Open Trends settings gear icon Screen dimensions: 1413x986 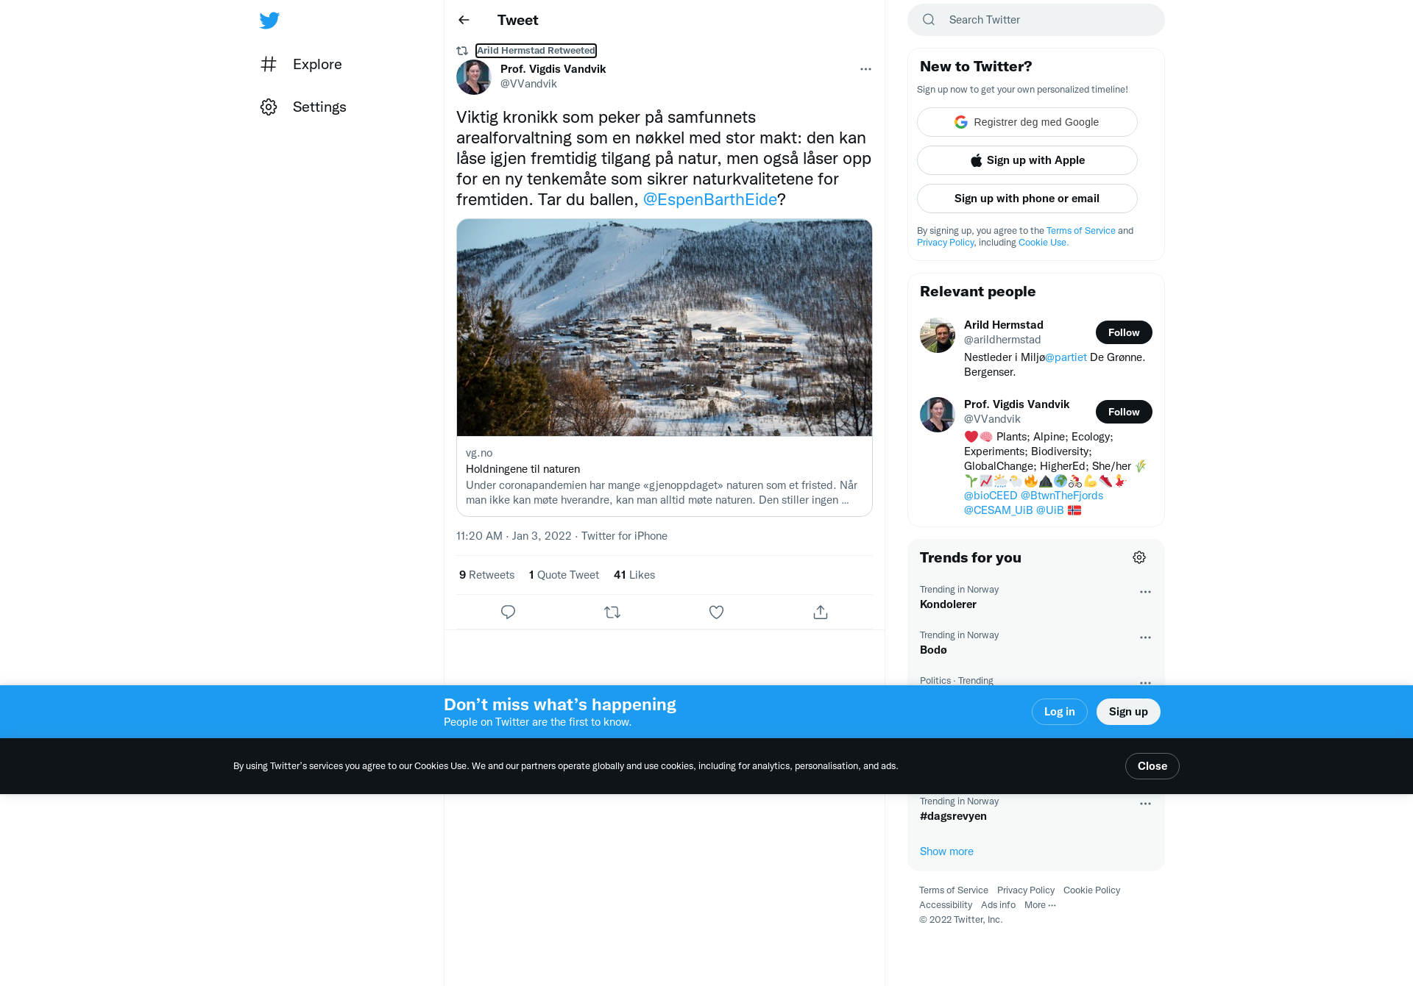(1139, 557)
